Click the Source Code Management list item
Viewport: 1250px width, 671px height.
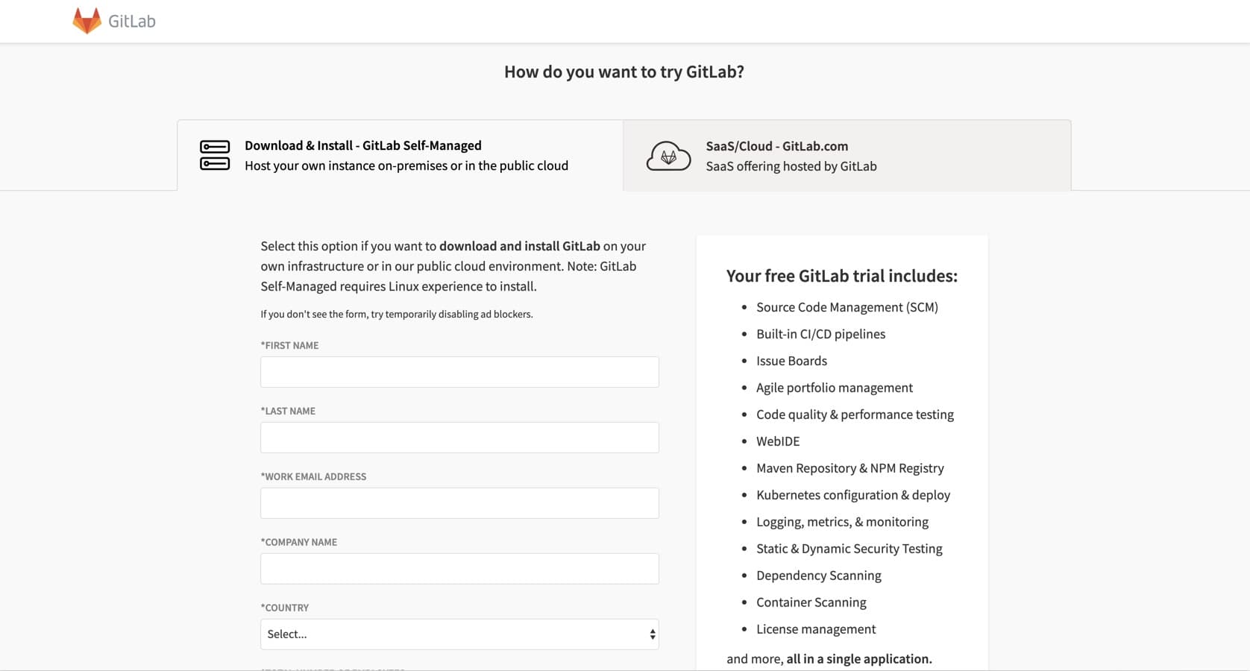[847, 307]
